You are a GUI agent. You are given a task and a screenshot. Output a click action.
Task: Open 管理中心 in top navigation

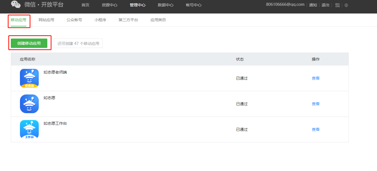(138, 5)
